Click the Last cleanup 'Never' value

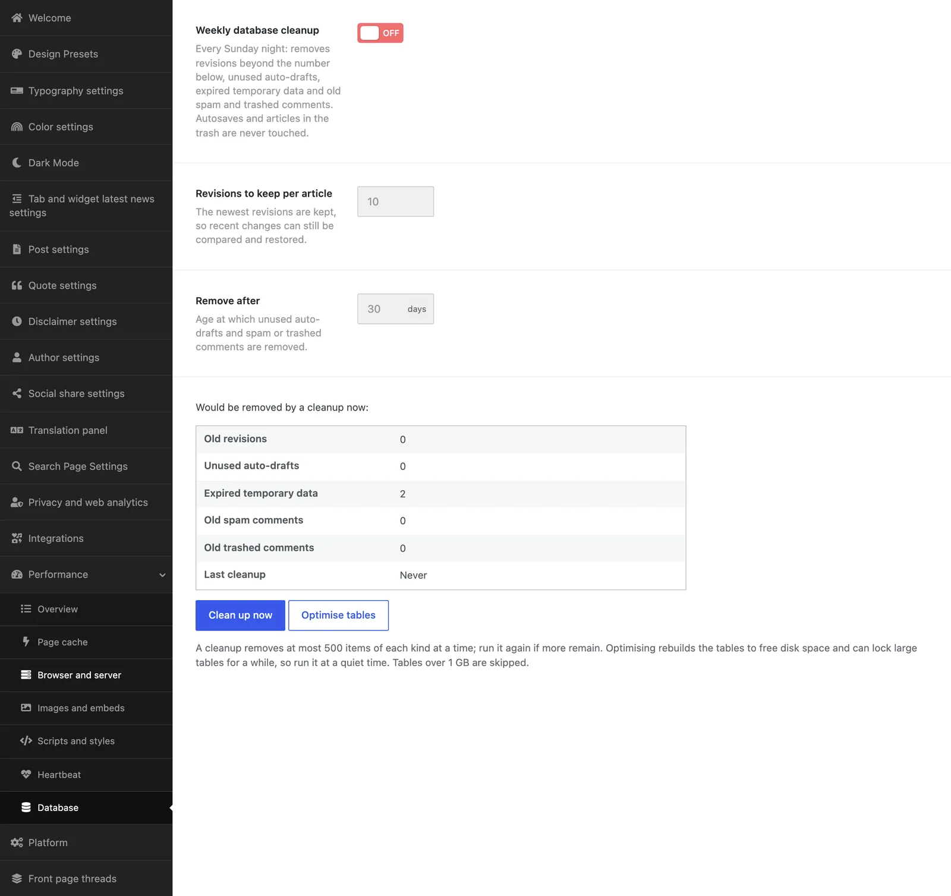pos(413,575)
